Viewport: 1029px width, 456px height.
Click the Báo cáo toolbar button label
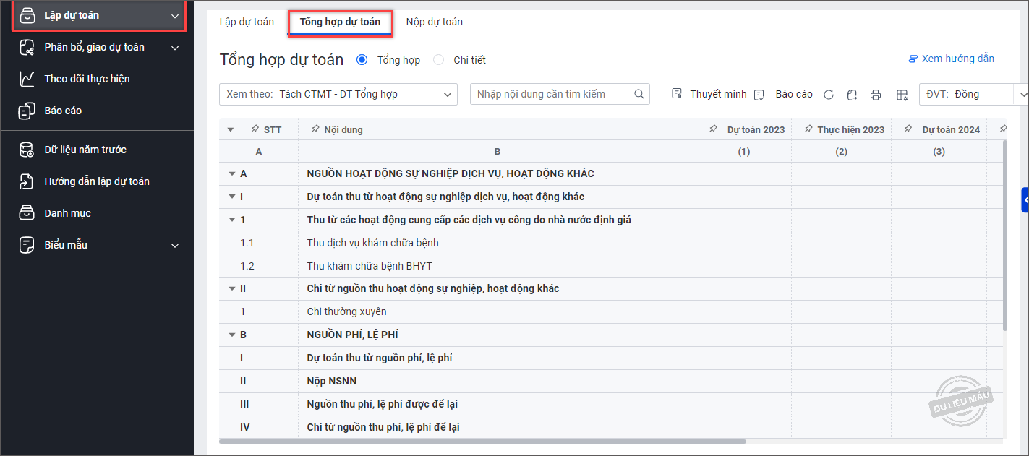pyautogui.click(x=794, y=94)
